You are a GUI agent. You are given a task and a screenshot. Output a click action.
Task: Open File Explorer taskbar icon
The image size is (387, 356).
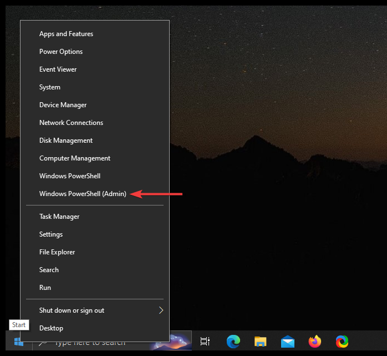click(x=261, y=342)
